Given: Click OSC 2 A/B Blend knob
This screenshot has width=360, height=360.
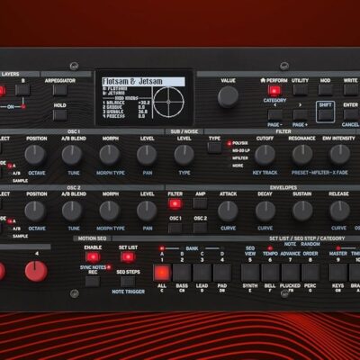Looking at the screenshot, I should (x=72, y=211).
